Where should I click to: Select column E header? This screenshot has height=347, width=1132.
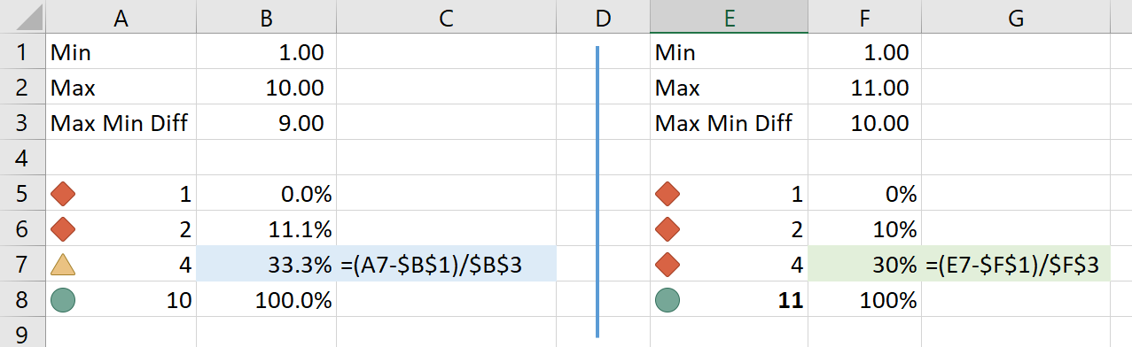coord(729,17)
